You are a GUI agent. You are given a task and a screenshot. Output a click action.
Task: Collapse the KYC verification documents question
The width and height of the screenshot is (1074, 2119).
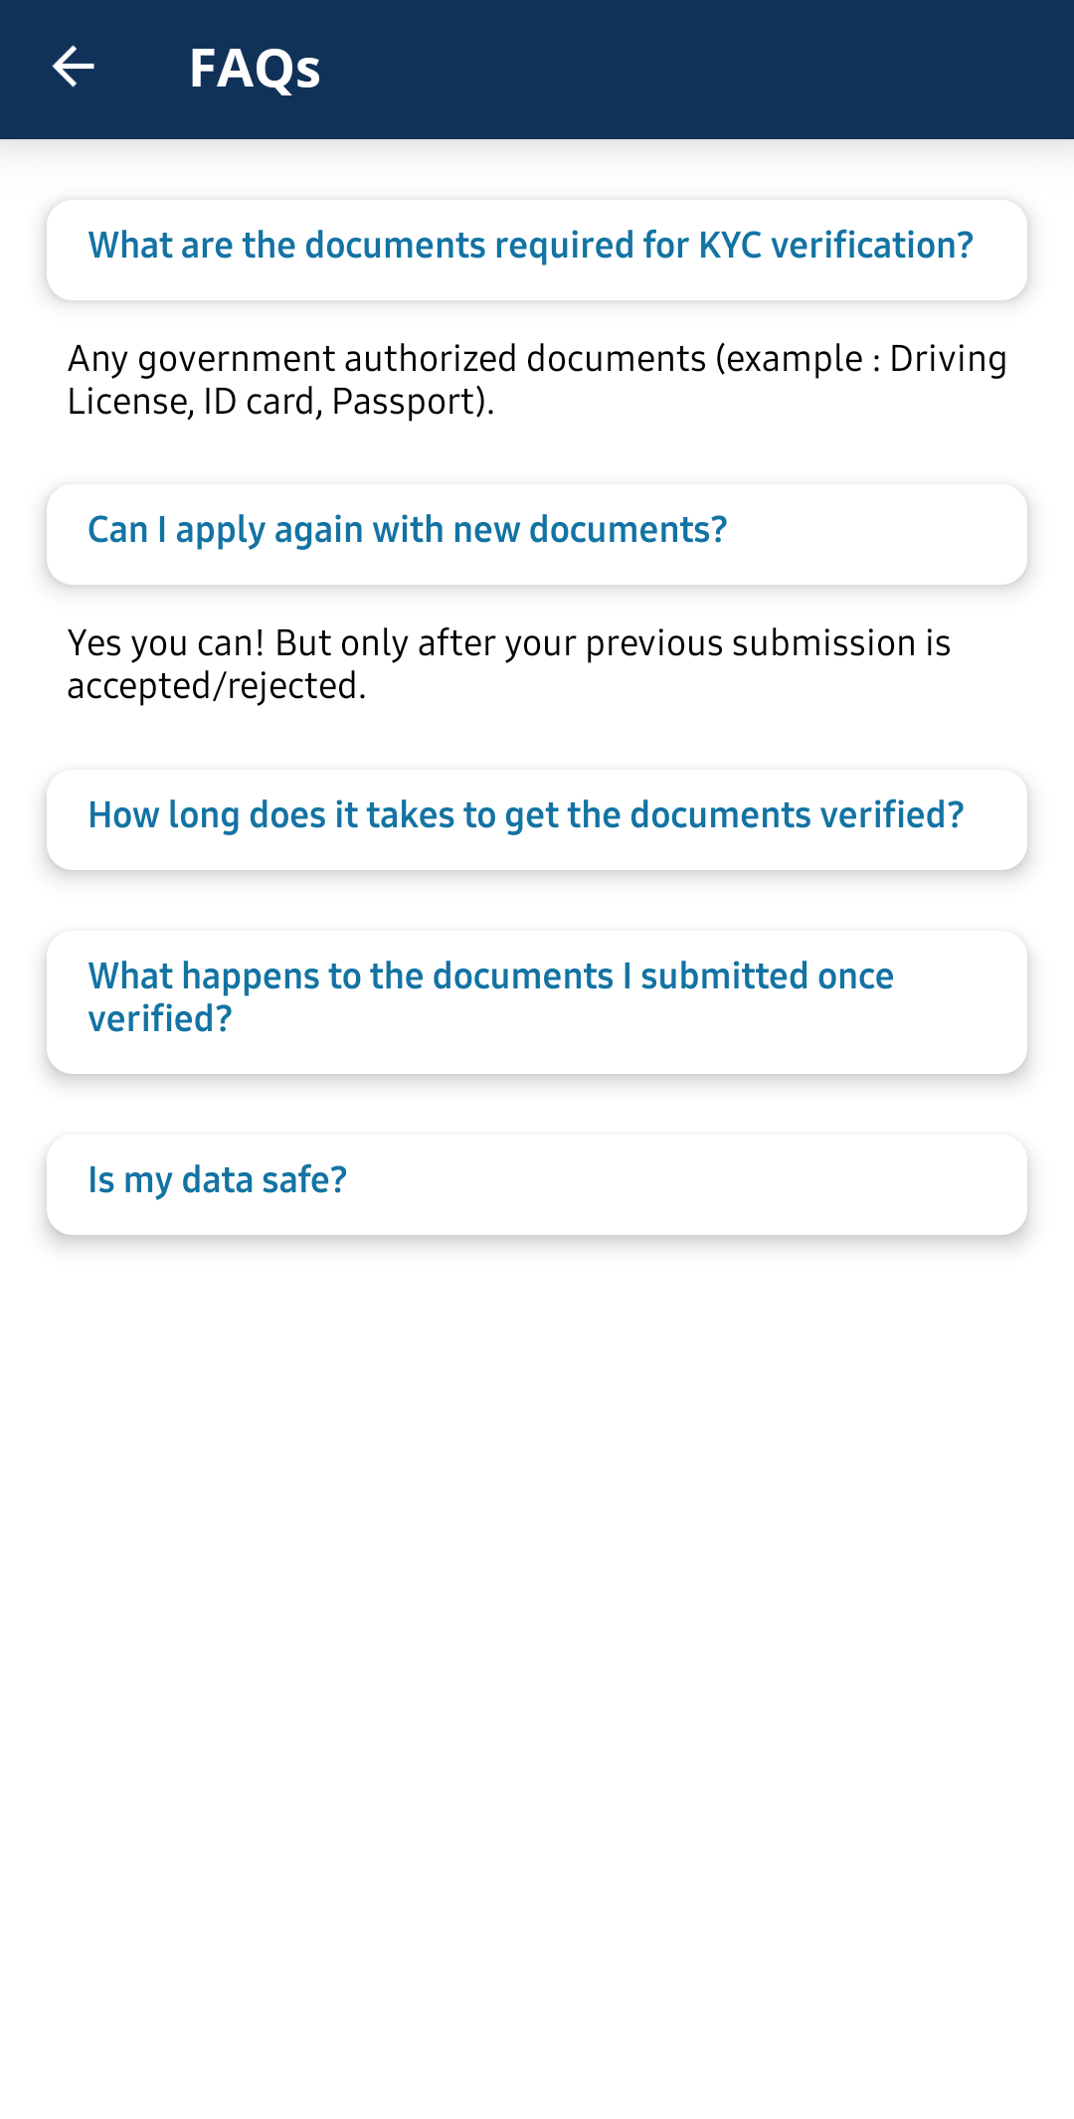[x=536, y=249]
